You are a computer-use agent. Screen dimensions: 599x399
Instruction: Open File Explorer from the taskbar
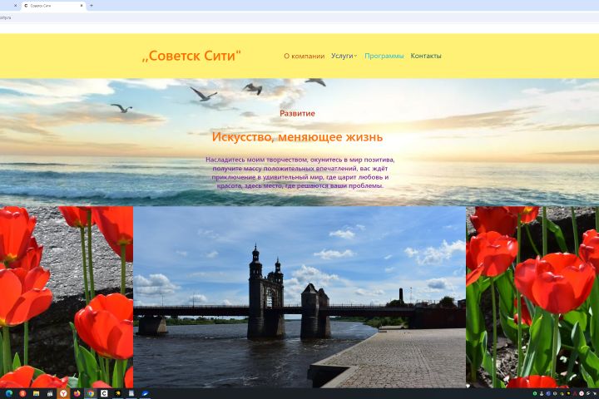tap(37, 393)
